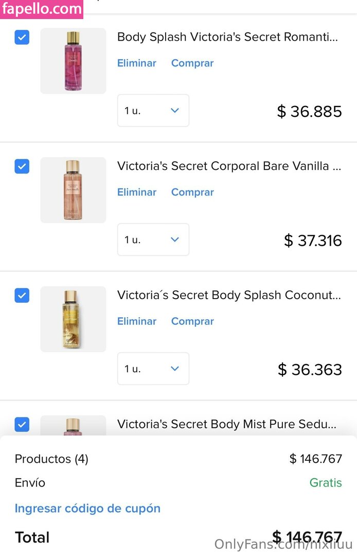Deselect the Coconut body splash checkbox
The width and height of the screenshot is (357, 556).
[22, 296]
